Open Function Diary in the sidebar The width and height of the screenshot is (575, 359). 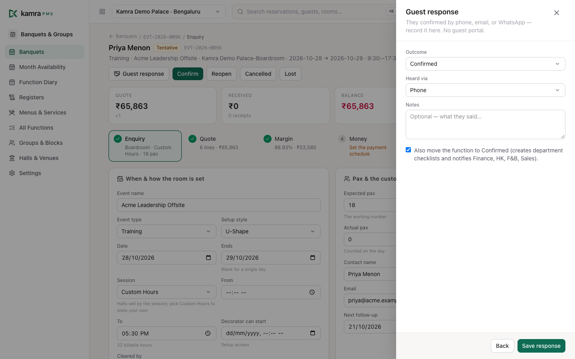[44, 82]
